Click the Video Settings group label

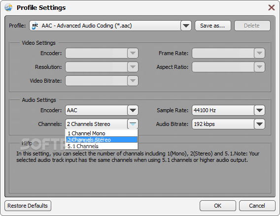tap(38, 43)
